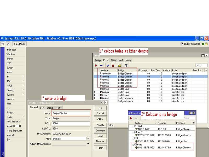The width and height of the screenshot is (209, 157).
Task: Click Copy button in interface dialog
Action: [100, 136]
